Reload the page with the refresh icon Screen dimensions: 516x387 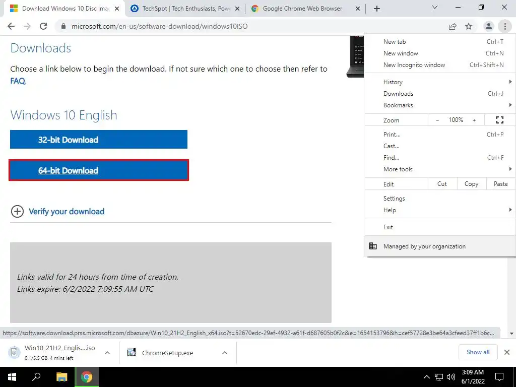[43, 26]
